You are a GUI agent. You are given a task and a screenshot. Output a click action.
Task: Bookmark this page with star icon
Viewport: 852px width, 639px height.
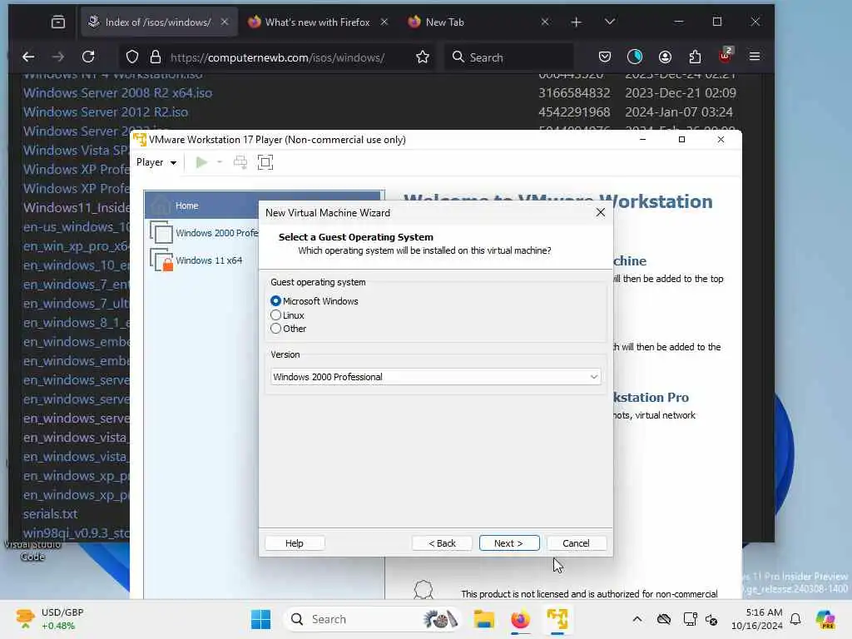coord(423,57)
